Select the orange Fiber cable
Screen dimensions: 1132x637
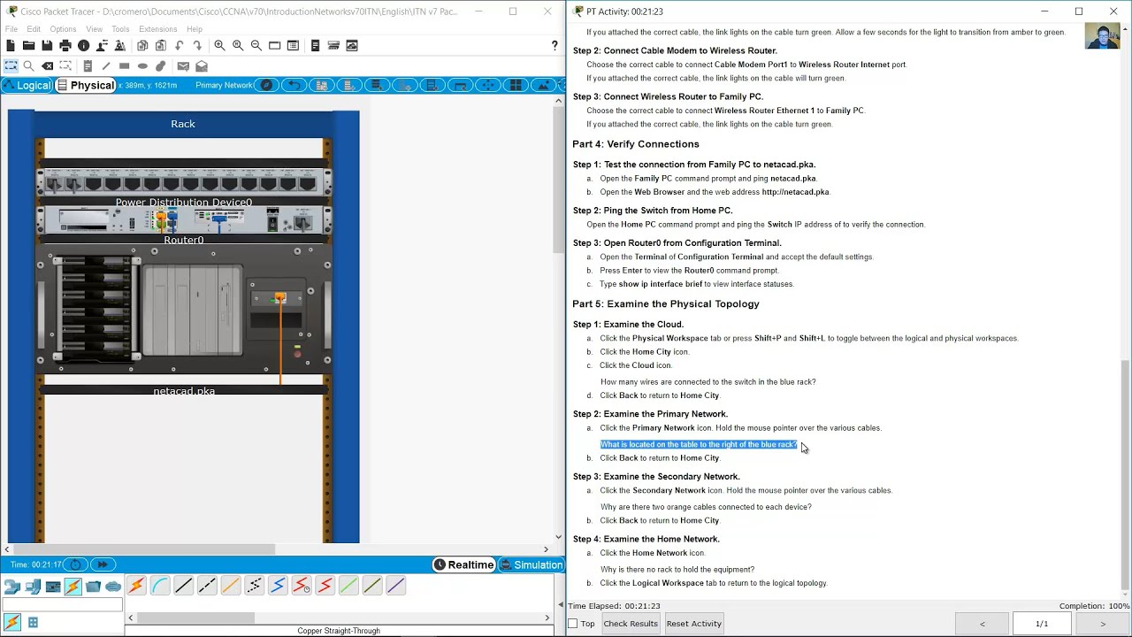point(231,586)
